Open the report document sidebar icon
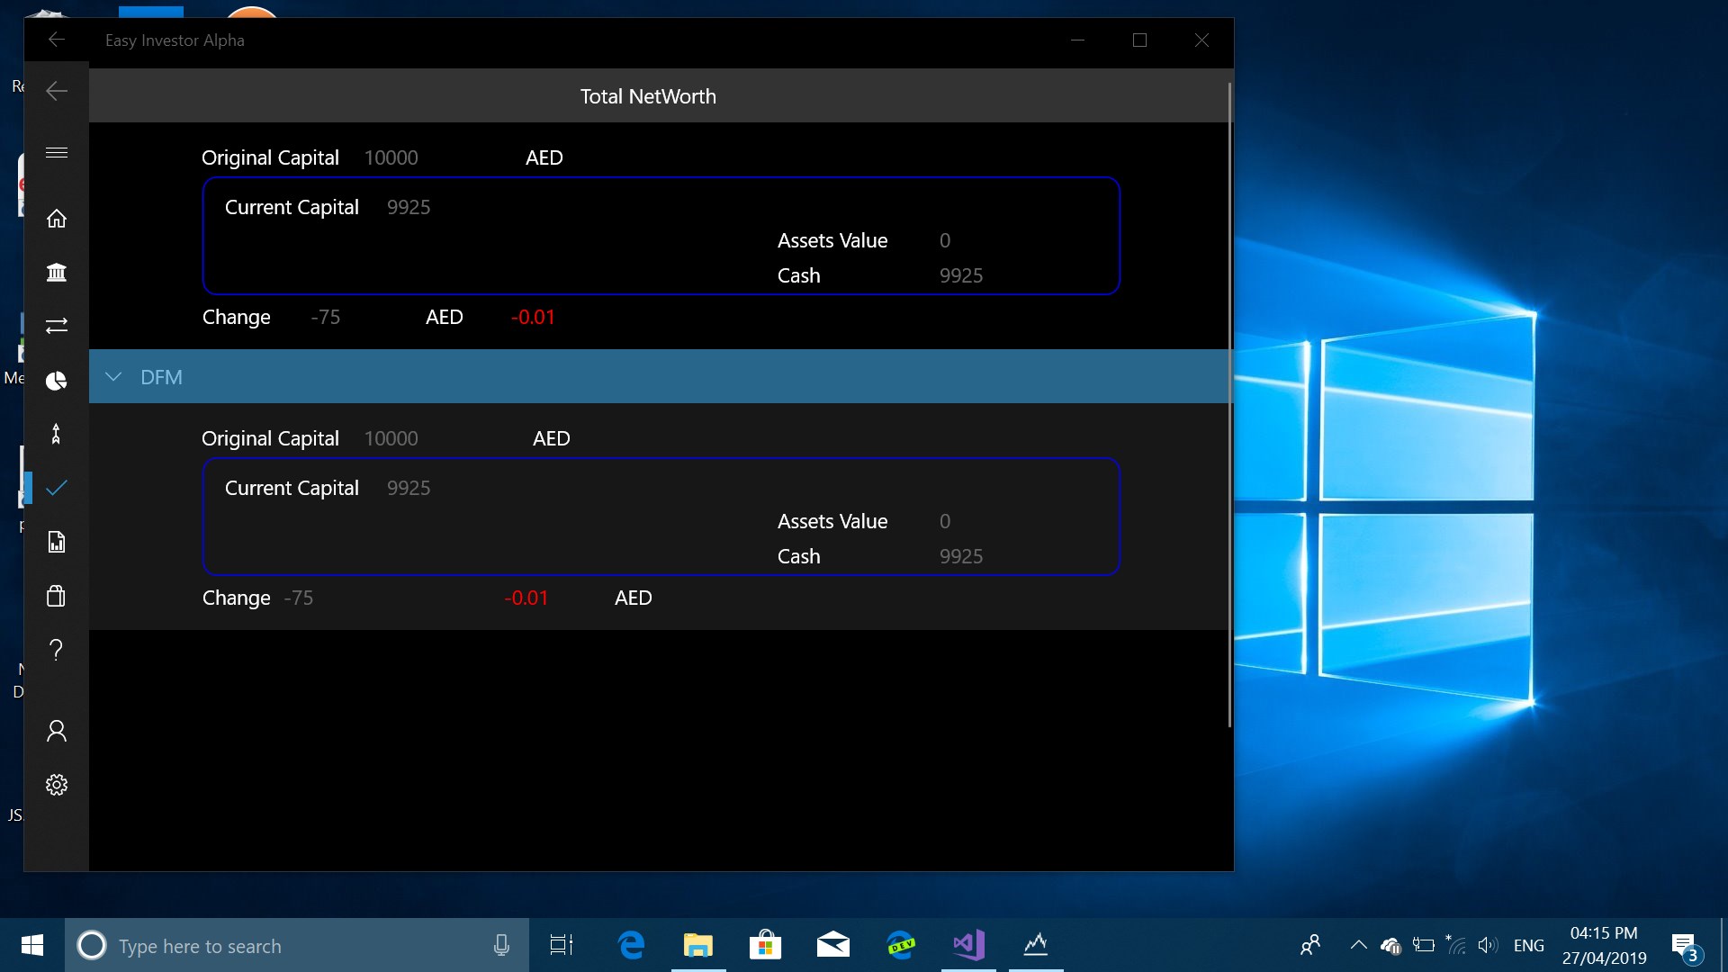Image resolution: width=1728 pixels, height=972 pixels. coord(56,542)
